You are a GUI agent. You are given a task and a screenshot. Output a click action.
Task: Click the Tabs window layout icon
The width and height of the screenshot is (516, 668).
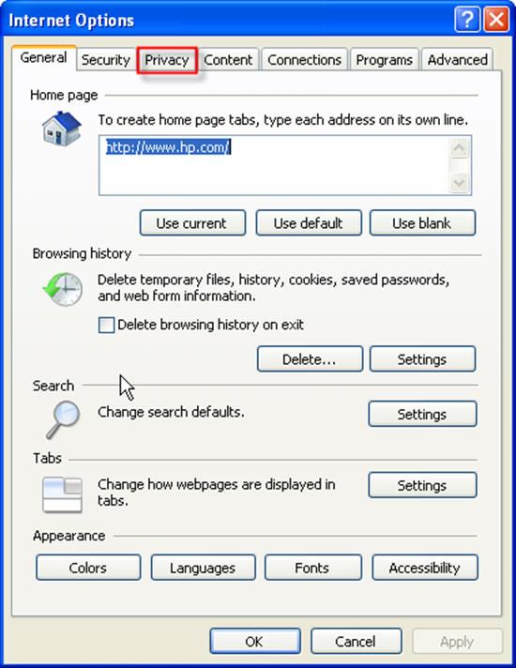[x=62, y=494]
